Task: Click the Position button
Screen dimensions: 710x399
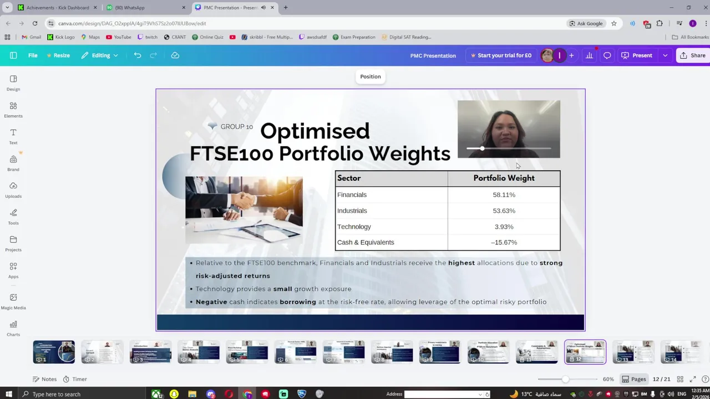Action: click(x=371, y=76)
